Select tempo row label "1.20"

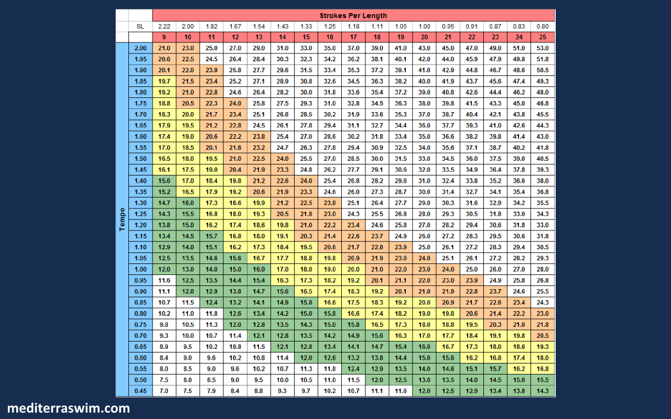tap(140, 225)
